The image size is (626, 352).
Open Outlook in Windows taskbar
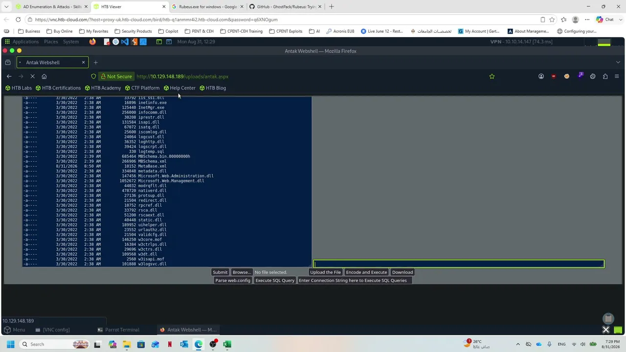tap(184, 344)
